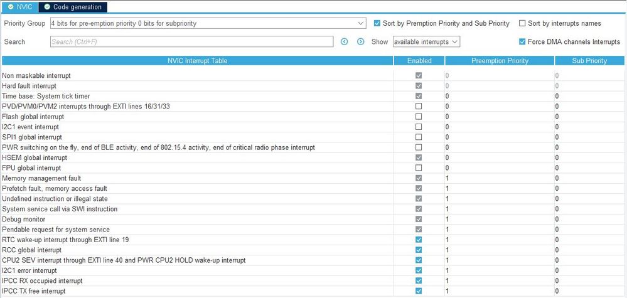Select the NVIC tab
The width and height of the screenshot is (627, 298).
point(19,7)
